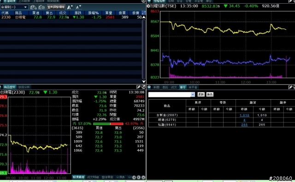Click the 集保 column group header
295x182 pixels.
point(198,102)
